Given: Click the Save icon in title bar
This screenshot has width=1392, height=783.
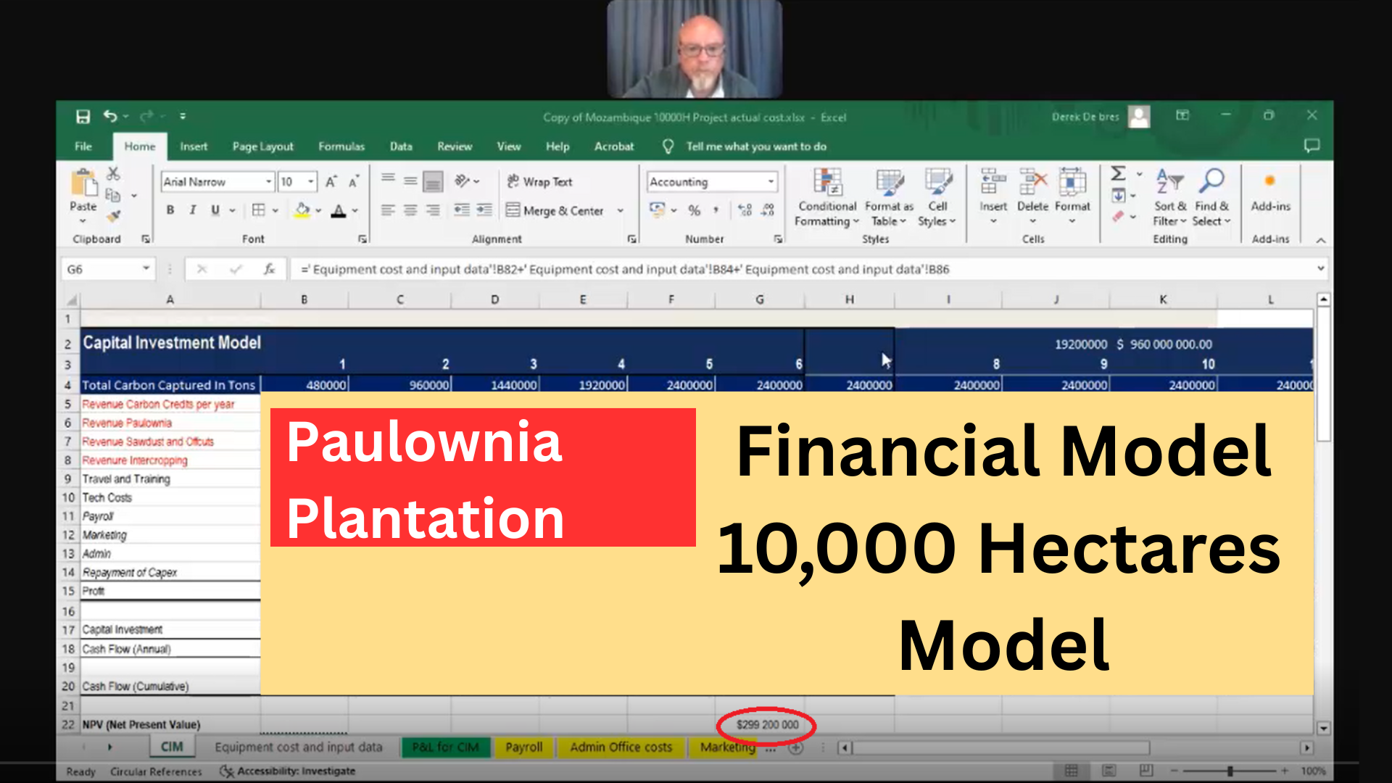Looking at the screenshot, I should pos(83,117).
